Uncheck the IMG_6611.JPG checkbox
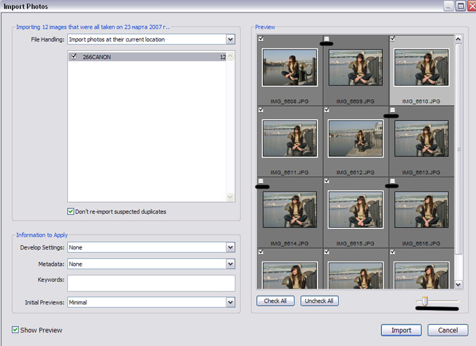The image size is (476, 346). (261, 109)
